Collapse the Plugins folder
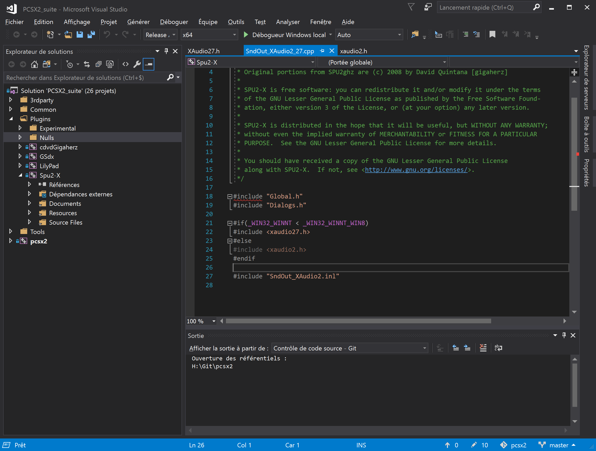 [x=11, y=119]
